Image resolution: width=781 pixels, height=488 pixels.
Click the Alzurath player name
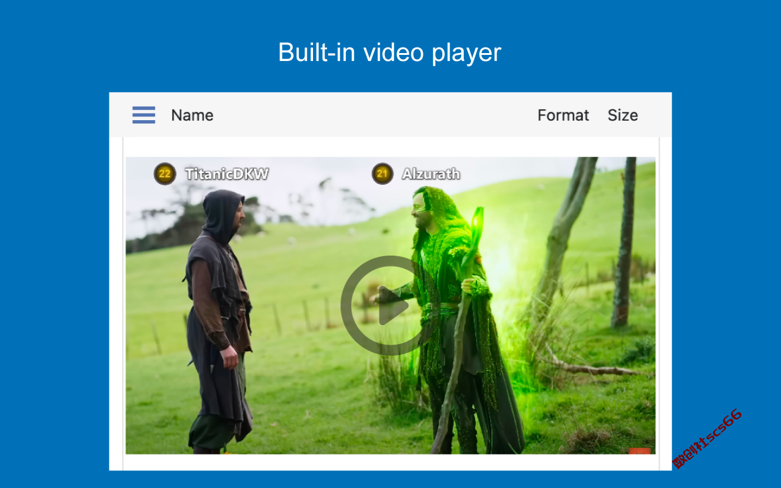431,174
